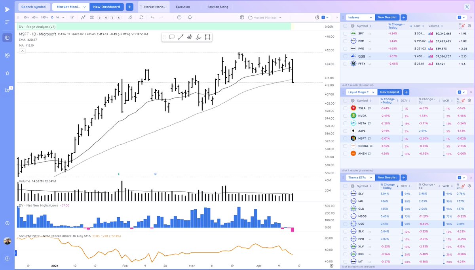This screenshot has height=270, width=475.
Task: Open the grid layout icon in chart toolbar
Action: (92, 17)
